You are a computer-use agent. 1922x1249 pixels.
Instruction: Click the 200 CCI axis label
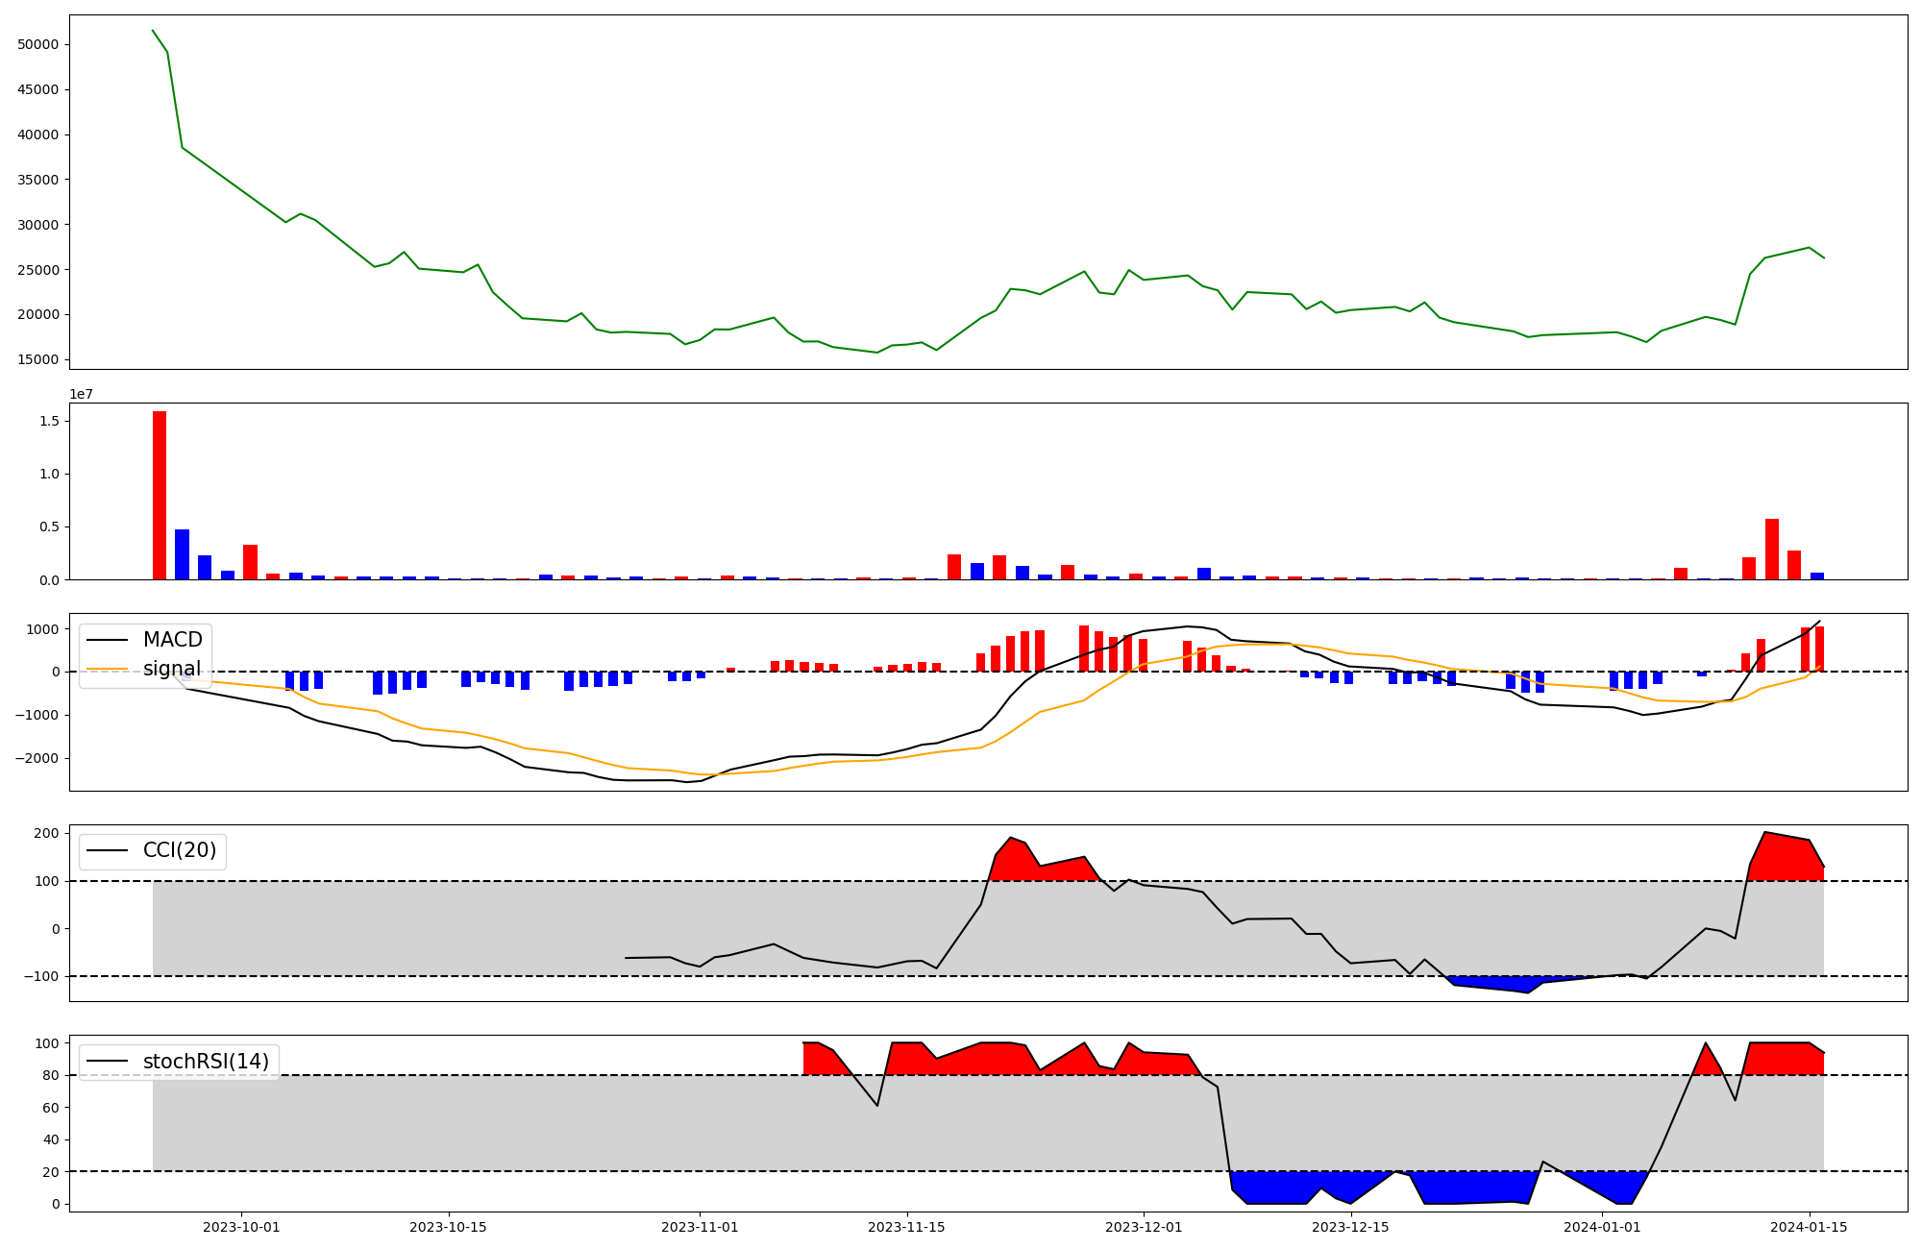(x=48, y=833)
